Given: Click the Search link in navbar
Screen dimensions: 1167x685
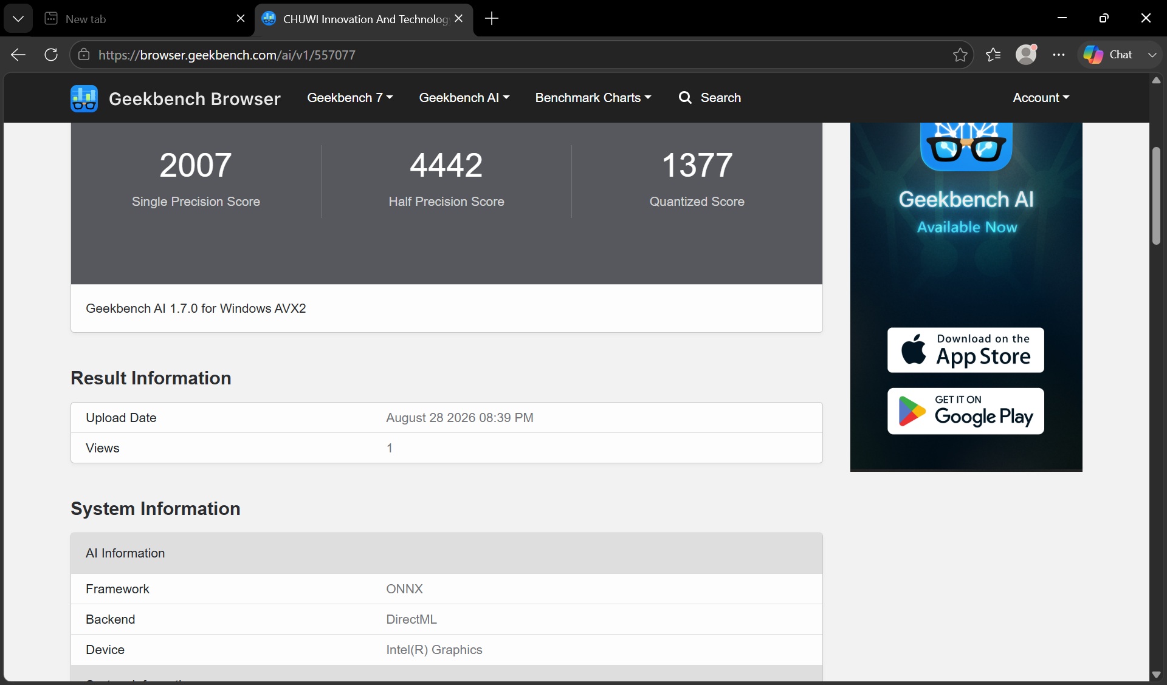Looking at the screenshot, I should tap(710, 98).
